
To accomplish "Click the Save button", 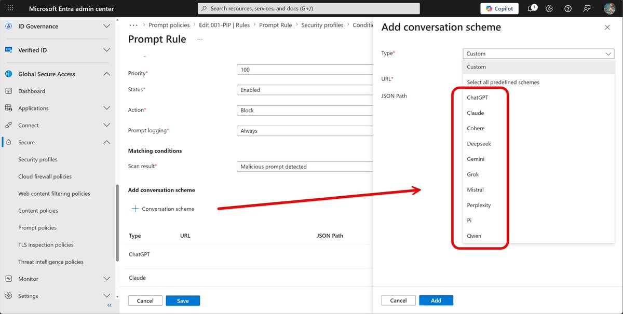I will (183, 301).
